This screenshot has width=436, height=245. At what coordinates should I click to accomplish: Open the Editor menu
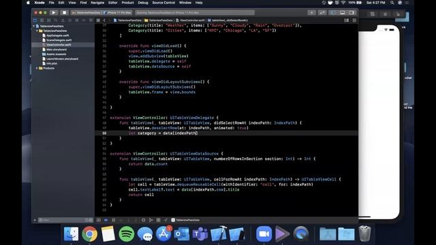click(112, 3)
